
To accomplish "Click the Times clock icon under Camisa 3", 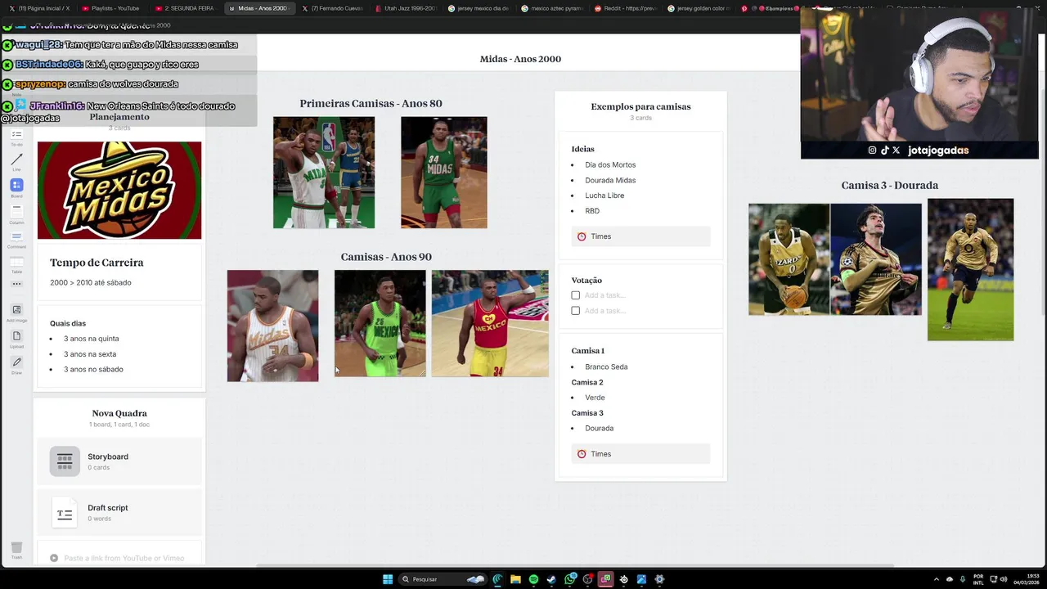I will 582,454.
